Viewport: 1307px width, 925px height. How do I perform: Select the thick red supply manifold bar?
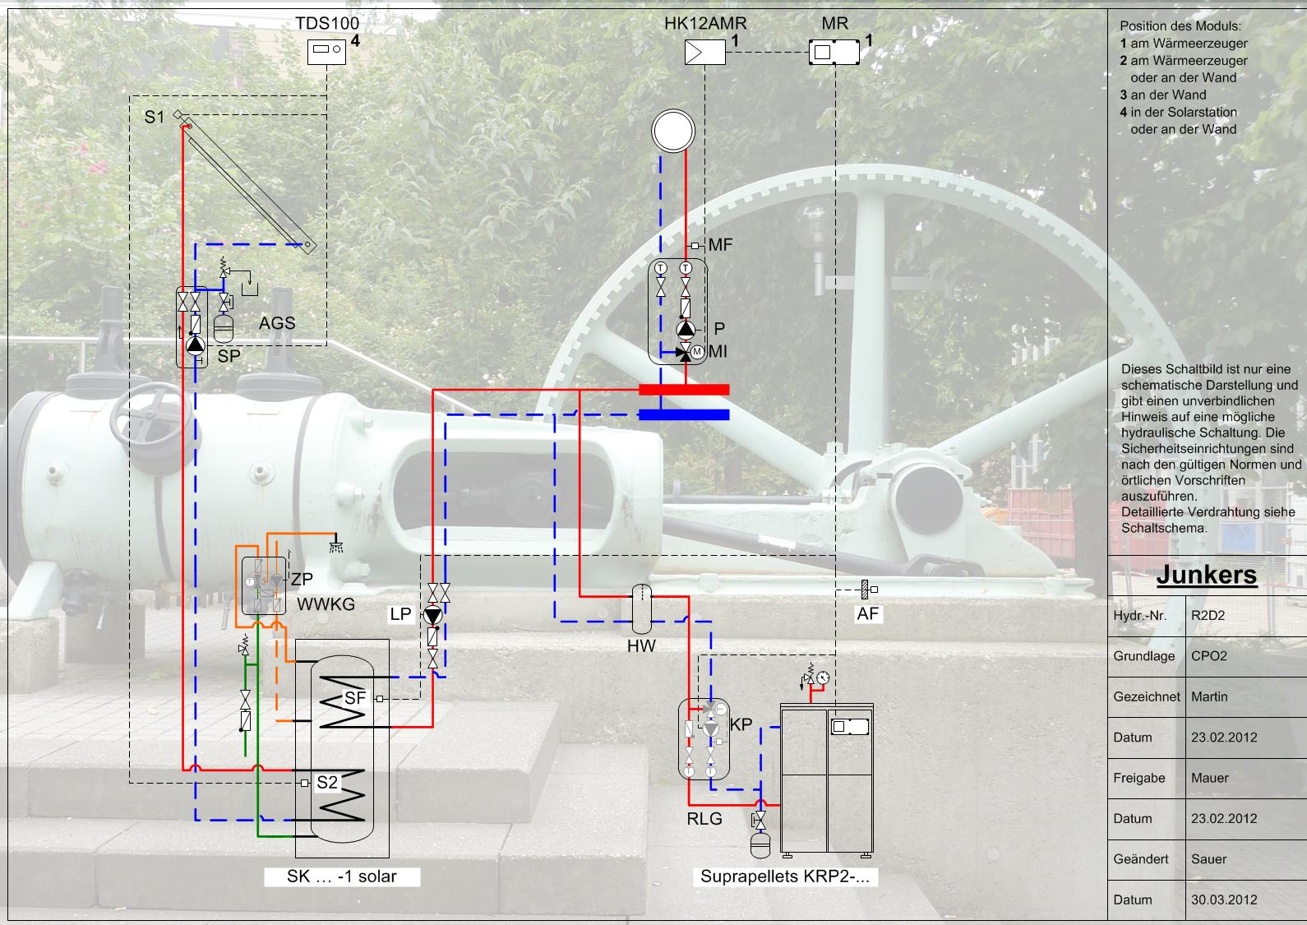click(684, 390)
